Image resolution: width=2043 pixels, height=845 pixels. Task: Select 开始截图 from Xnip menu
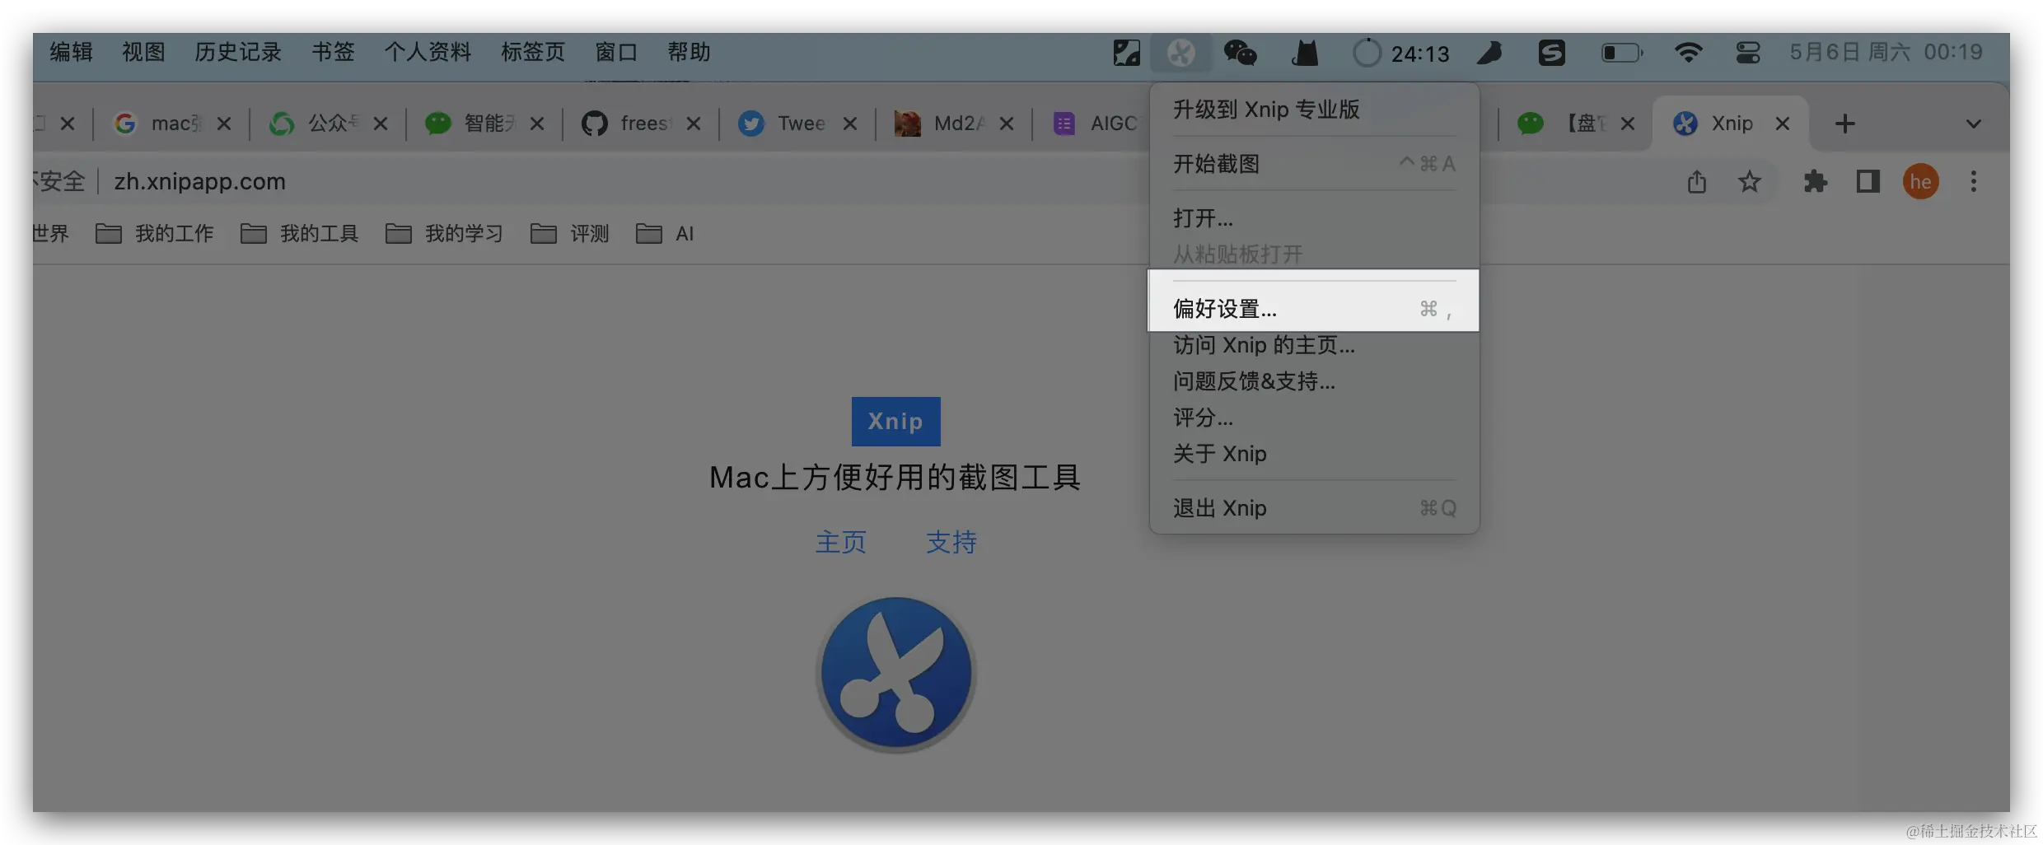(x=1314, y=164)
